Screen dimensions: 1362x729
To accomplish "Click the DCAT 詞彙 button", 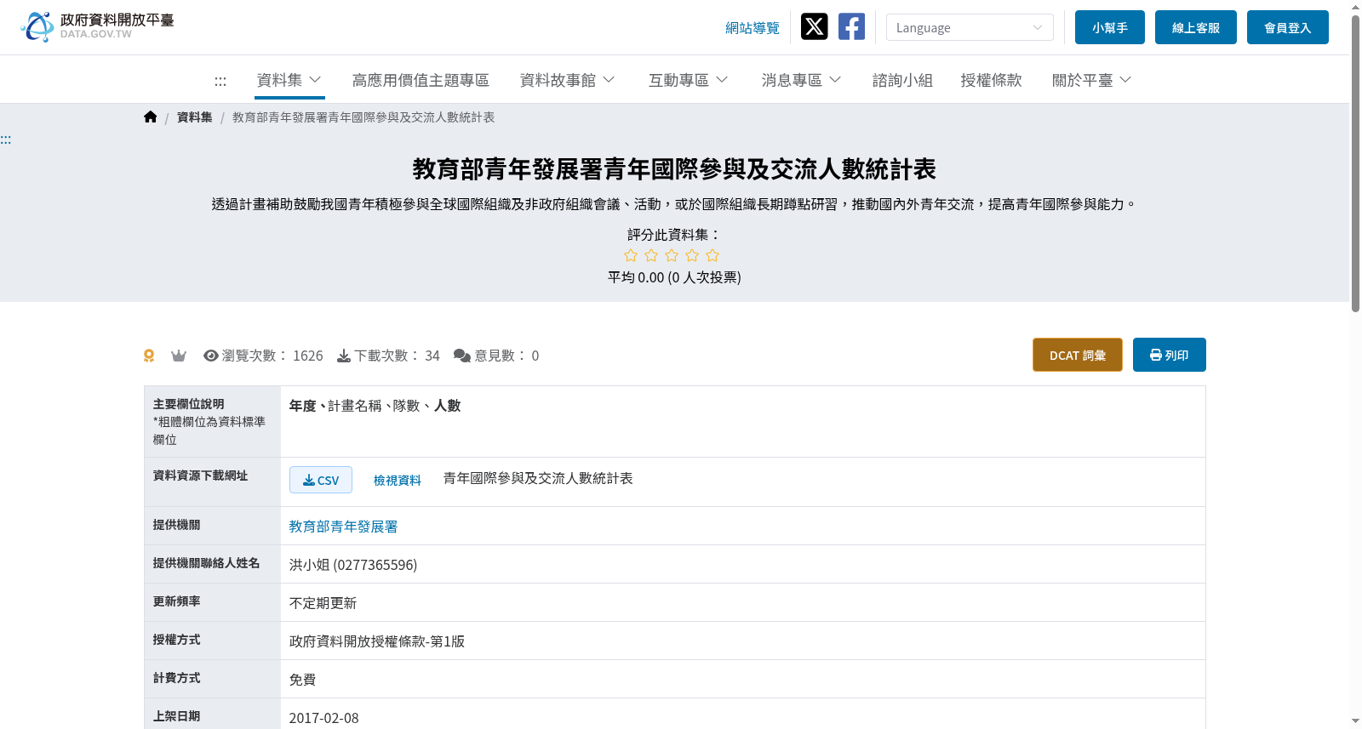I will coord(1078,355).
